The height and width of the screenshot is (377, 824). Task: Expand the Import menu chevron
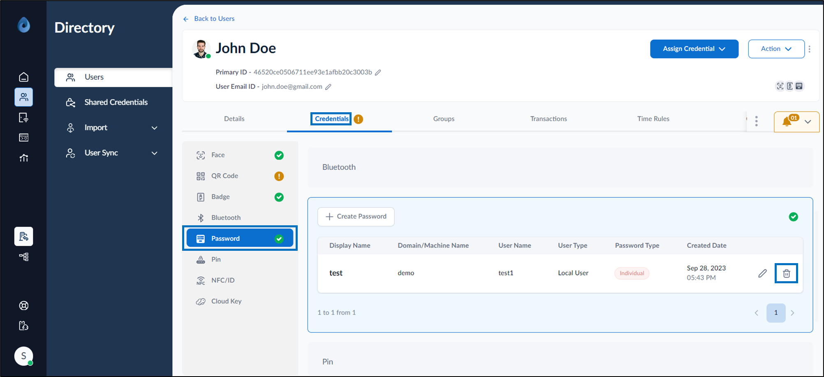point(155,128)
